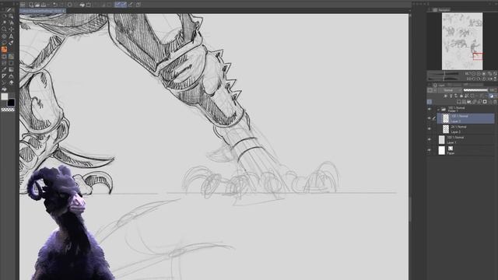The width and height of the screenshot is (498, 280).
Task: Click the canvas vertical scrollbar
Action: [410, 209]
